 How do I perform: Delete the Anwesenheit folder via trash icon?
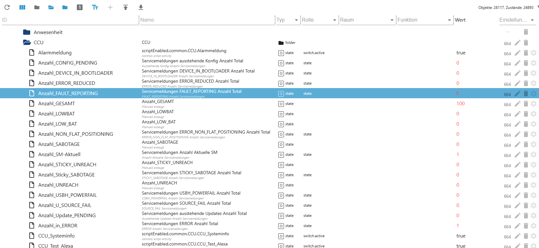(x=526, y=32)
